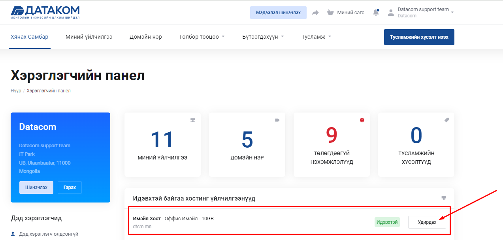Screen dimensions: 503x240
Task: Open the shopping basket icon
Action: pos(331,13)
